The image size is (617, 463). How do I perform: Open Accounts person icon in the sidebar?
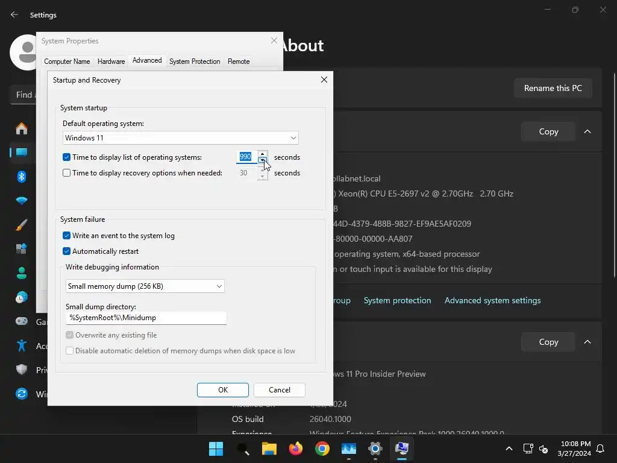(22, 273)
